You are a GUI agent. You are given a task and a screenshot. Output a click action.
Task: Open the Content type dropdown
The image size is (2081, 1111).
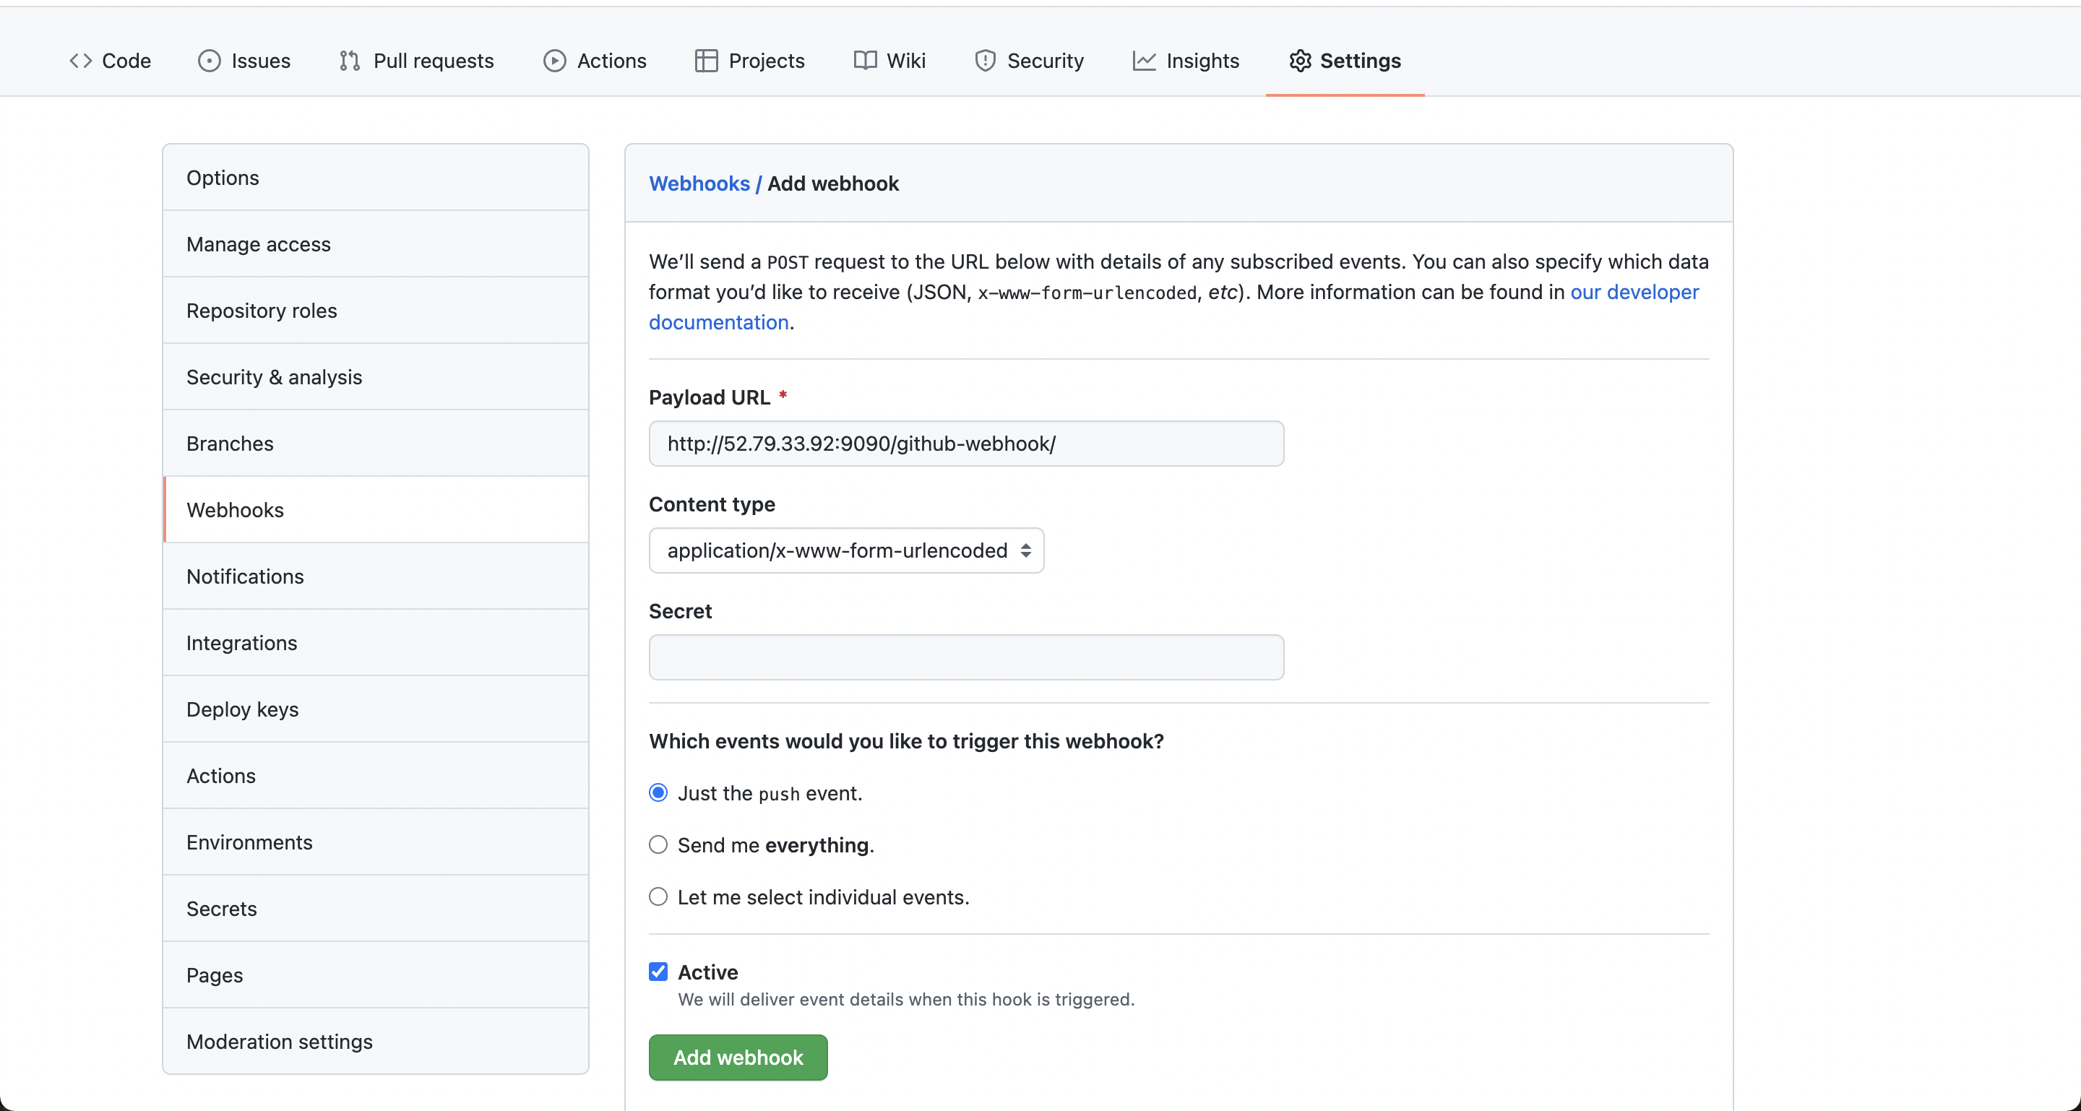[845, 550]
